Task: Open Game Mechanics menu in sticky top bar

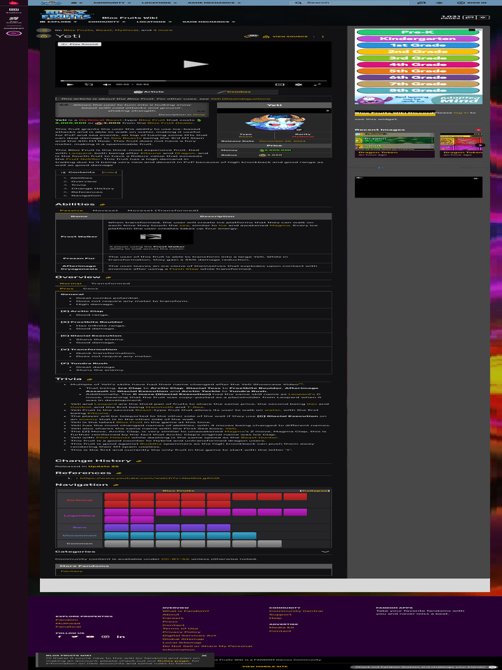Action: [x=214, y=3]
